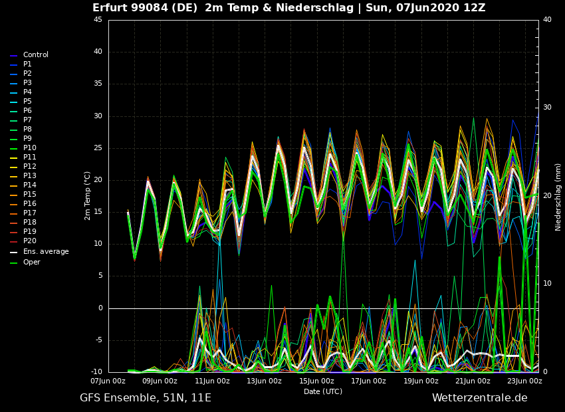
Task: Select the P17 legend entry
Action: 29,213
